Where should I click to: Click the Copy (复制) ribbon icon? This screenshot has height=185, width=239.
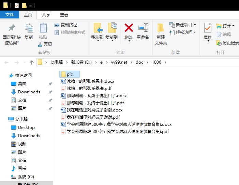point(29,28)
